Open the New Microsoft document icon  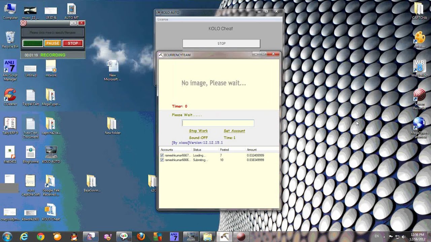click(x=112, y=70)
